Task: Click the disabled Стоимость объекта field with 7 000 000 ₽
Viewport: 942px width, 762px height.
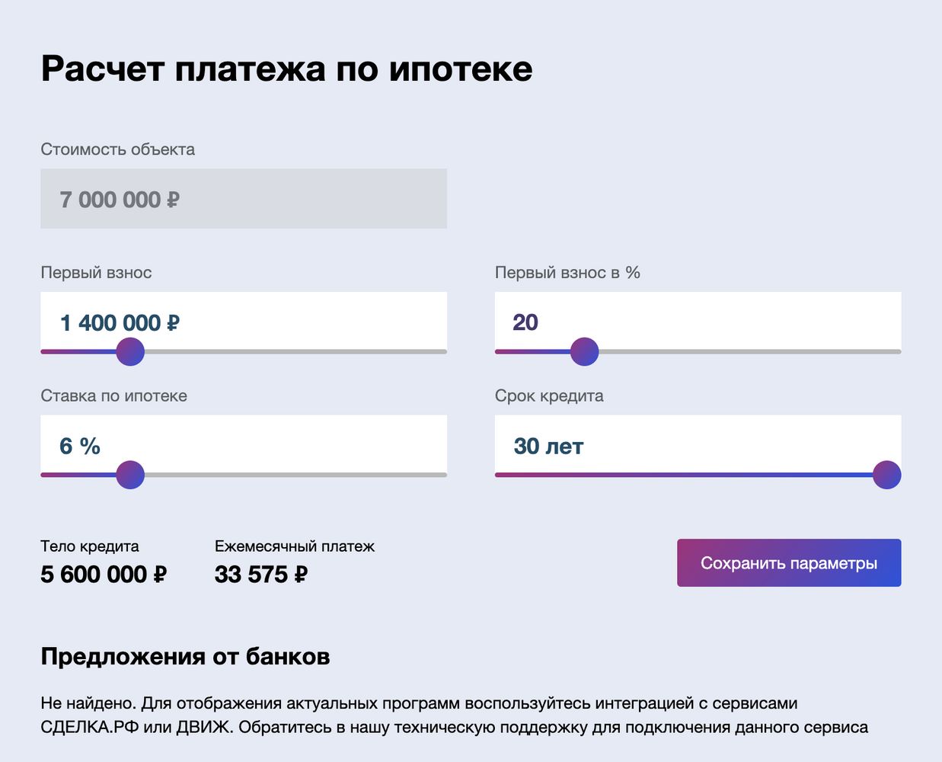Action: click(x=244, y=198)
